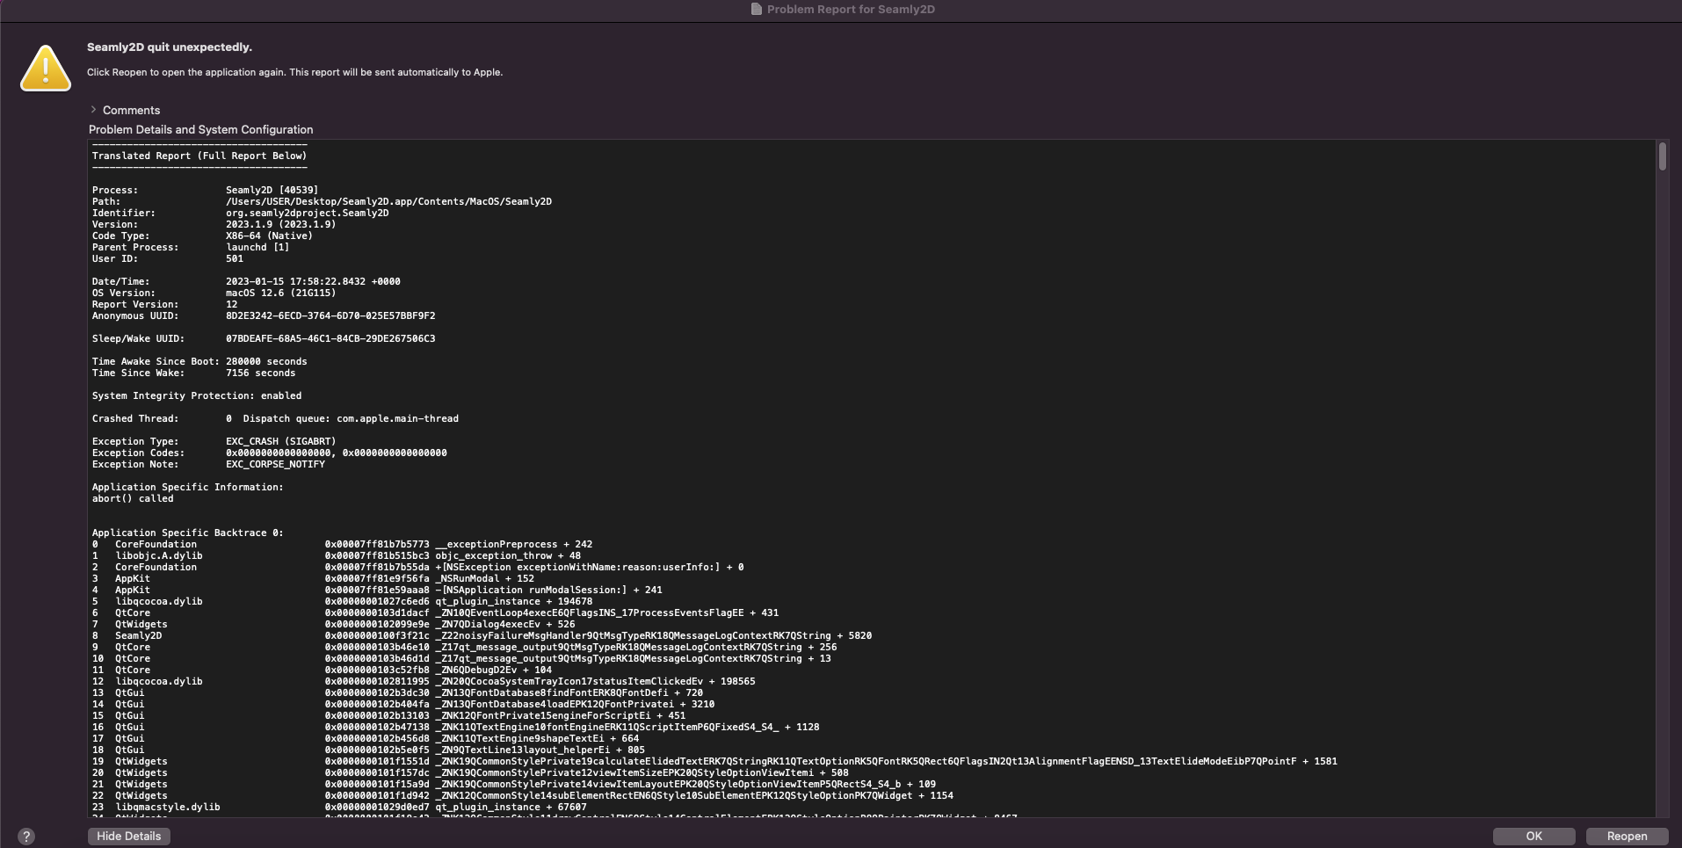This screenshot has width=1682, height=848.
Task: Open help with the question mark button
Action: 26,837
